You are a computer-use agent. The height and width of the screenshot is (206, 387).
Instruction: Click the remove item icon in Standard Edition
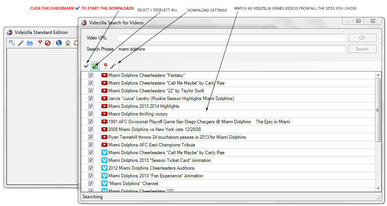(x=39, y=43)
